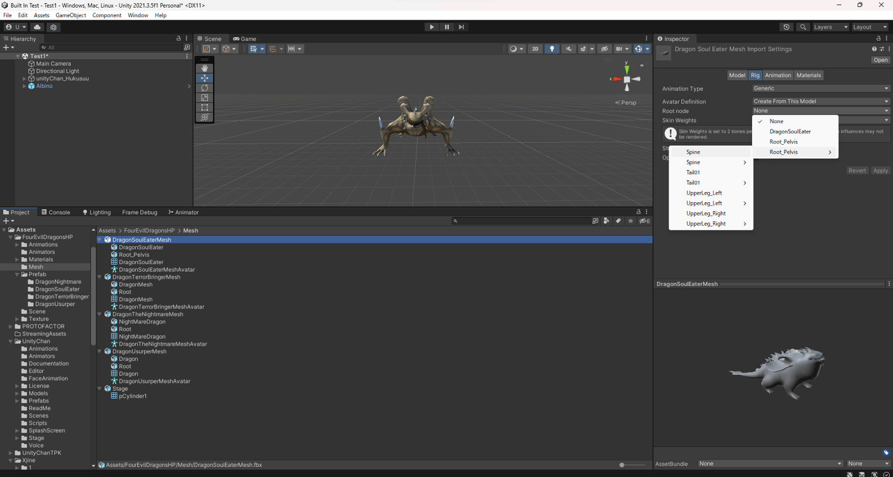The image size is (893, 477).
Task: Select the Rect transform tool
Action: pyautogui.click(x=205, y=108)
